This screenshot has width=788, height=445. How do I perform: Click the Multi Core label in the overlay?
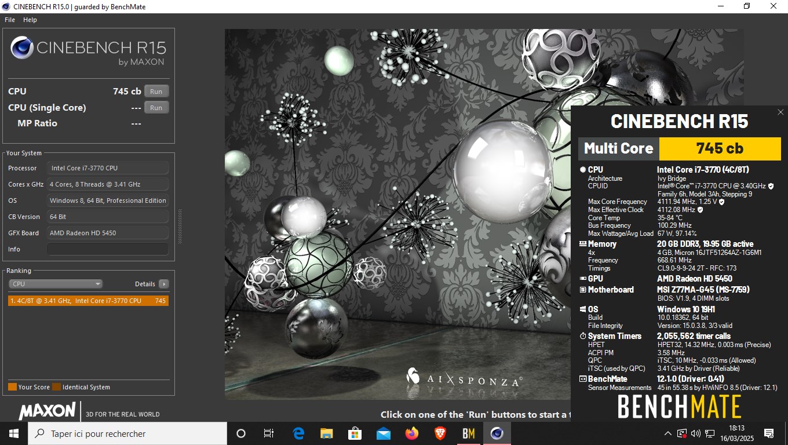[x=618, y=148]
